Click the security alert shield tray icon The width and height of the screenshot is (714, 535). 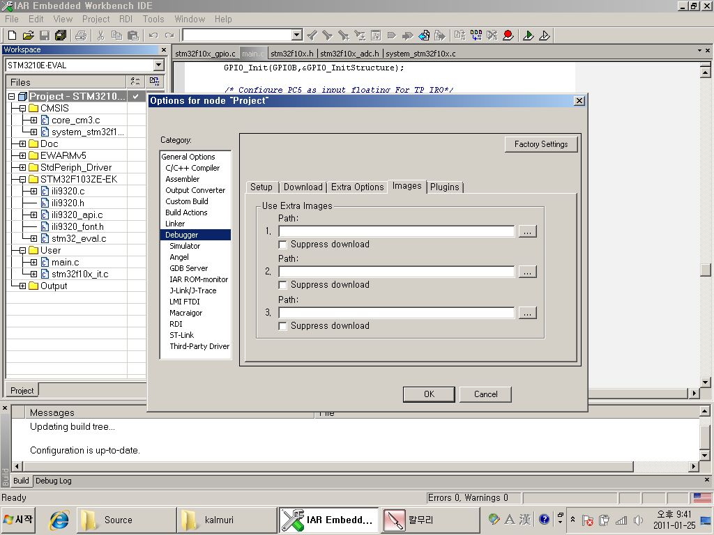pos(588,520)
